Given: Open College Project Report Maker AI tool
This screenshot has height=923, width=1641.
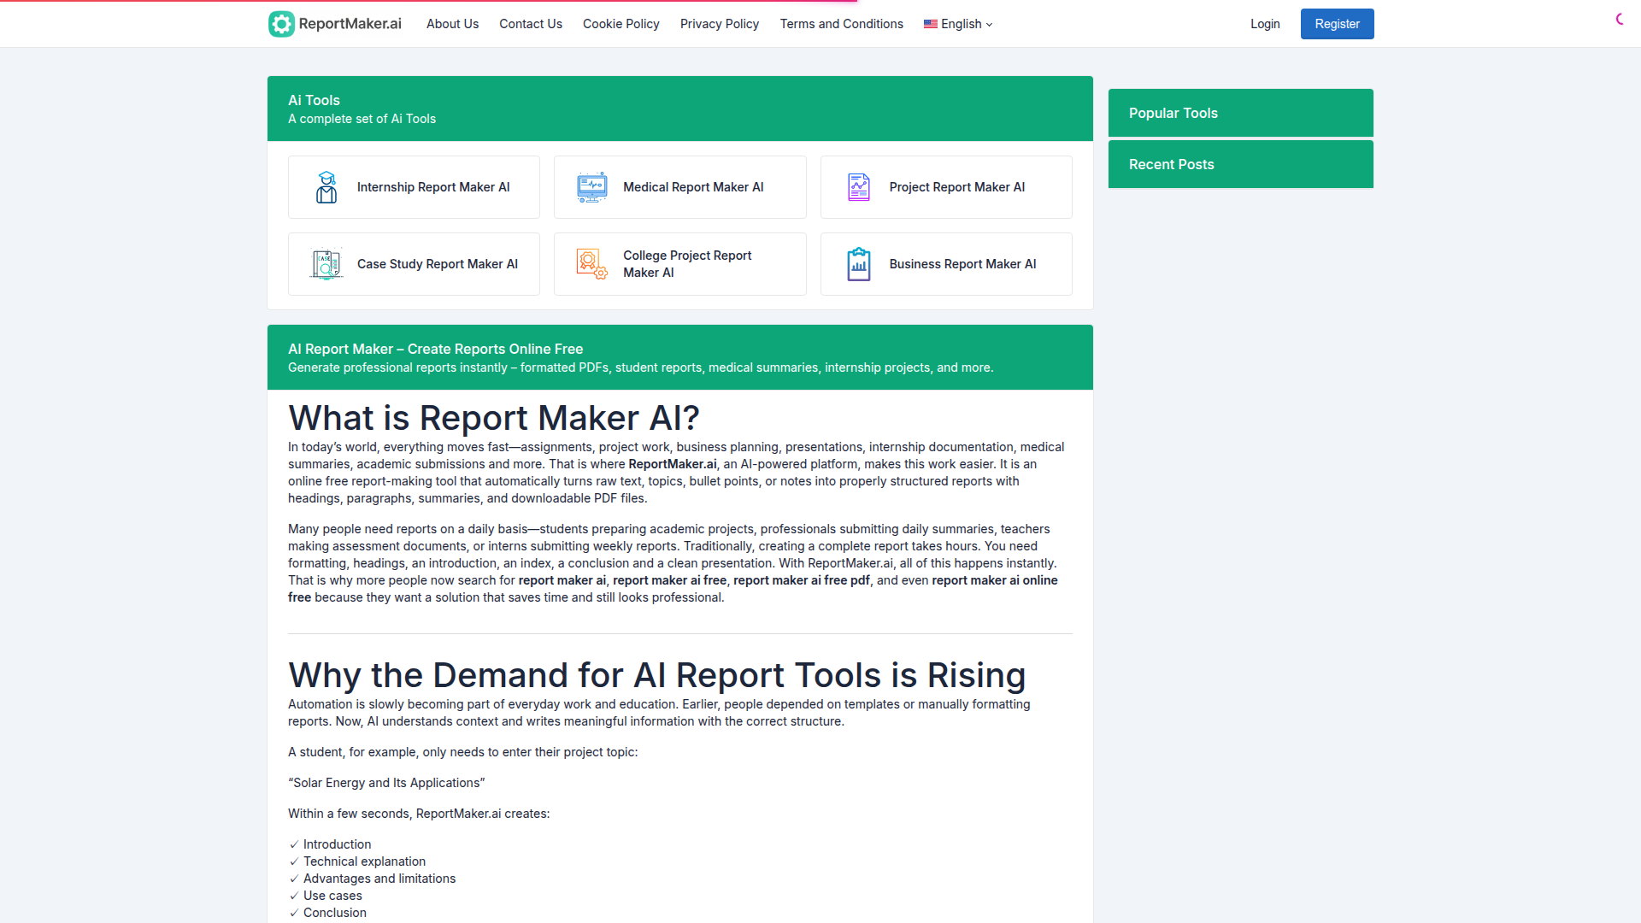Looking at the screenshot, I should point(680,264).
